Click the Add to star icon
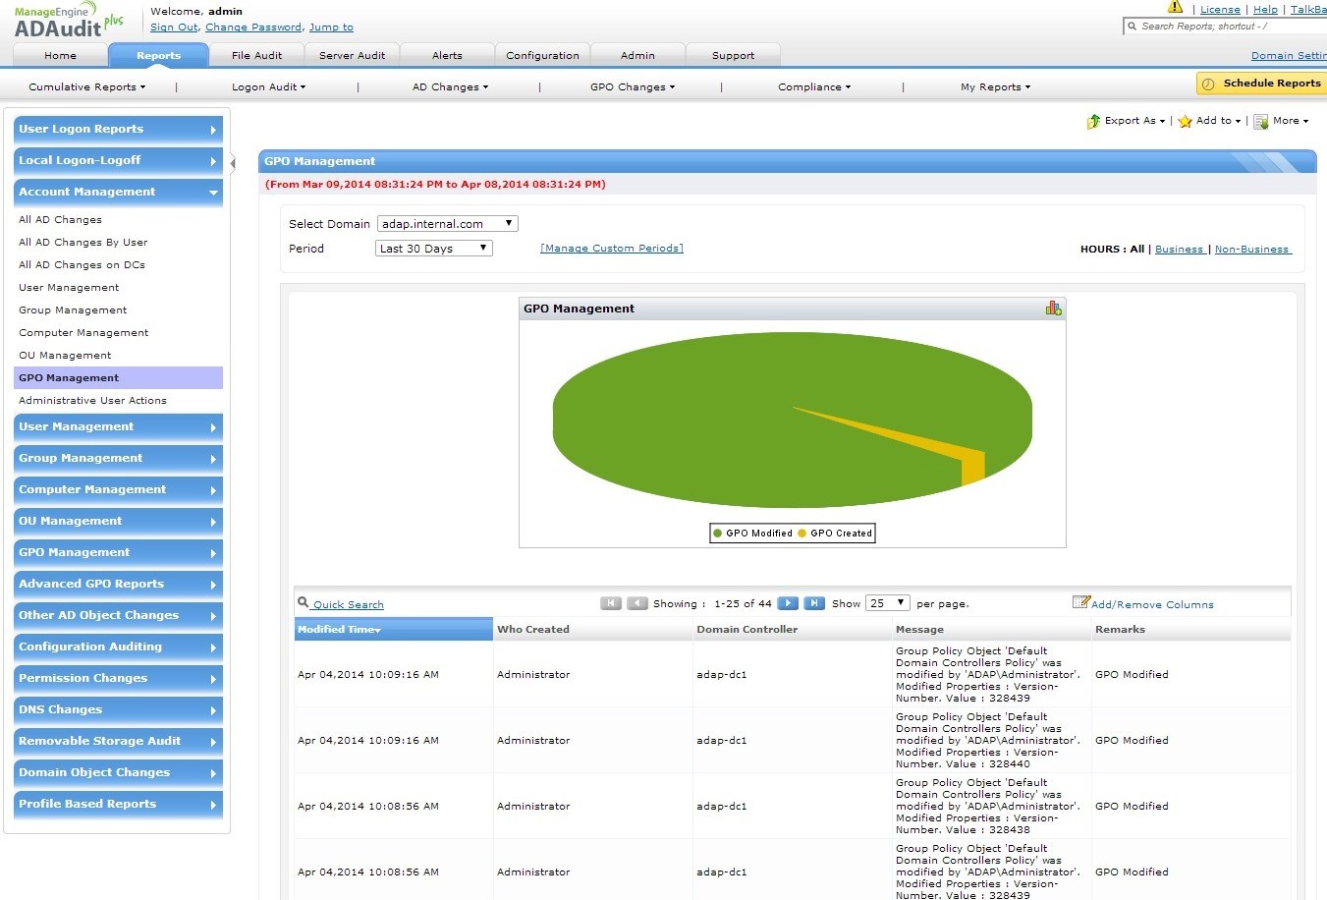Image resolution: width=1327 pixels, height=900 pixels. 1185,121
